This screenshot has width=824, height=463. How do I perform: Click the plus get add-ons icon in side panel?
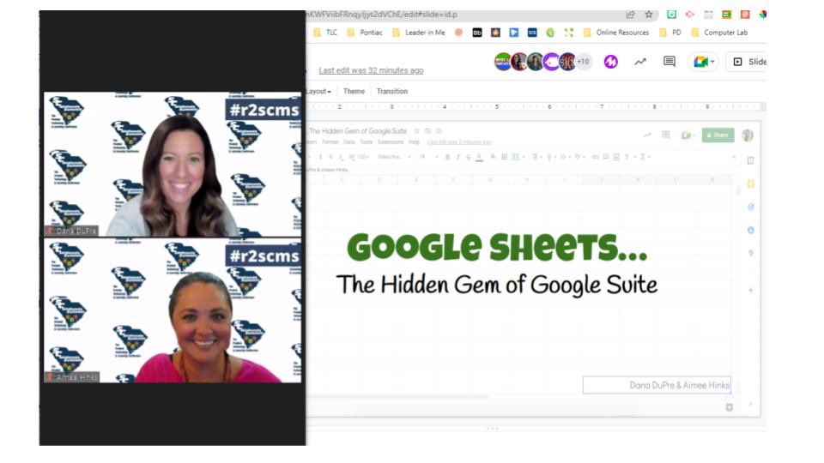pos(750,290)
